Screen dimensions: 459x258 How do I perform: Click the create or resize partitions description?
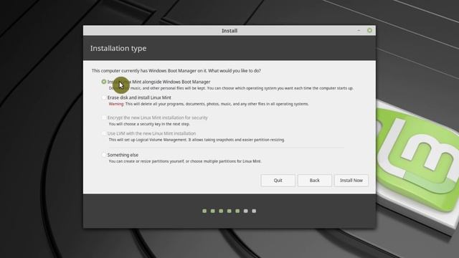click(x=185, y=161)
